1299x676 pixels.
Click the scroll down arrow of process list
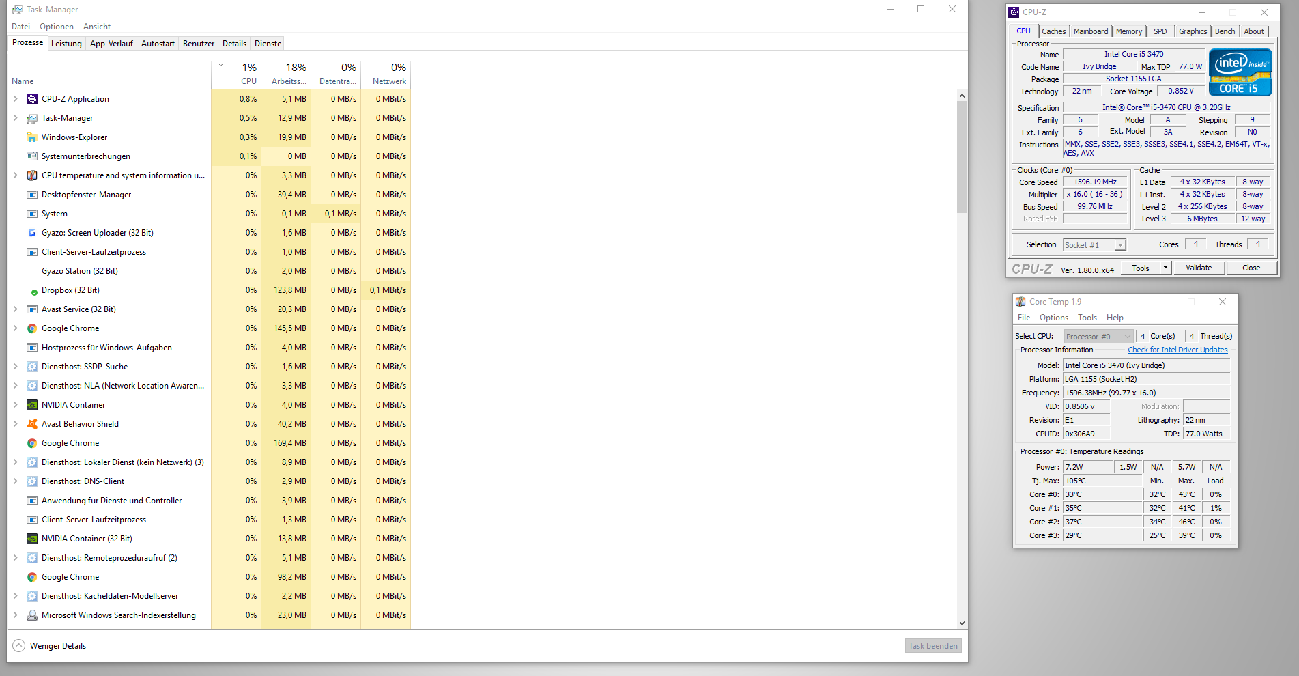tap(962, 623)
